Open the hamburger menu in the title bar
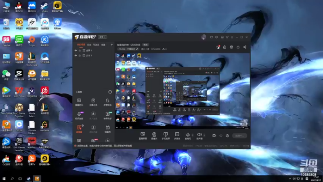Image resolution: width=323 pixels, height=182 pixels. click(x=232, y=37)
